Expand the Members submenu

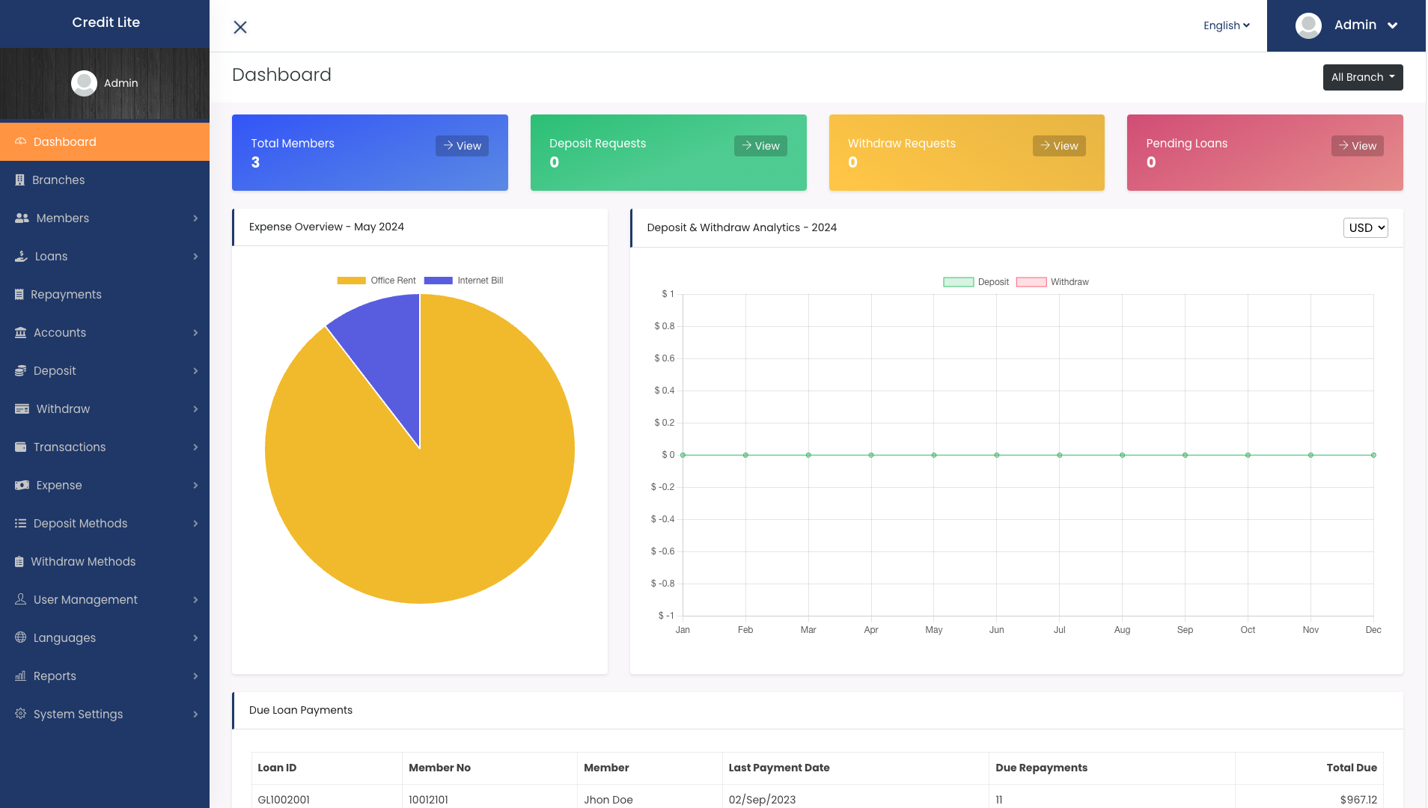point(62,218)
